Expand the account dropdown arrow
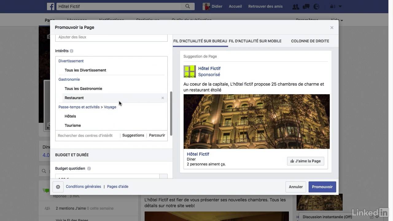 click(x=340, y=6)
